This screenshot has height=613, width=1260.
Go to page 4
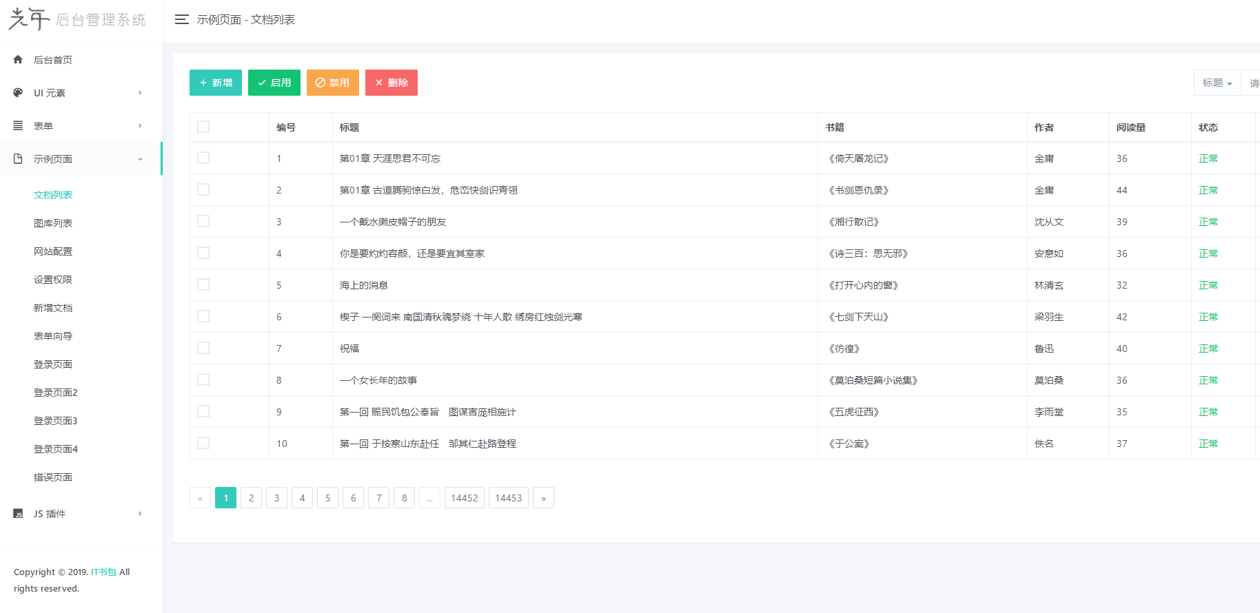tap(303, 498)
